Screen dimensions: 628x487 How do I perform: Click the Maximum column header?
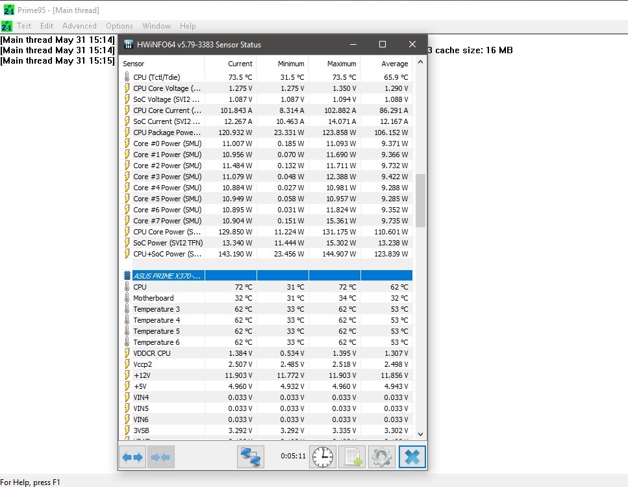pyautogui.click(x=334, y=64)
